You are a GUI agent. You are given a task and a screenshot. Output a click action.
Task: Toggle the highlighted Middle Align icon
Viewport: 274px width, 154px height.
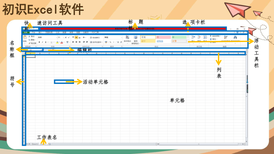click(76, 37)
